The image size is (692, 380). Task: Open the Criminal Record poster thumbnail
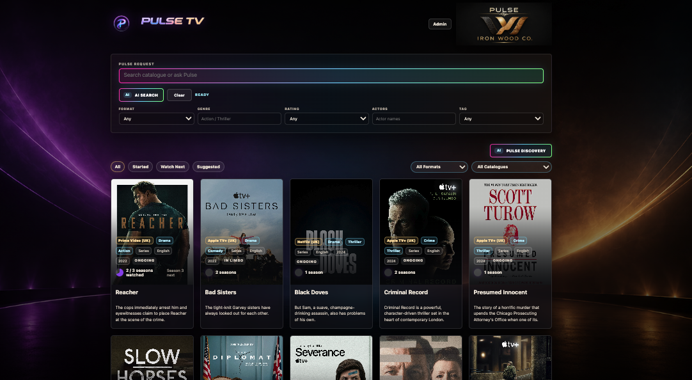(421, 232)
